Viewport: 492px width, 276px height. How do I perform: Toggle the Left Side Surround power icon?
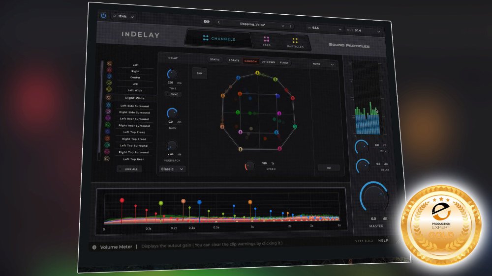108,105
